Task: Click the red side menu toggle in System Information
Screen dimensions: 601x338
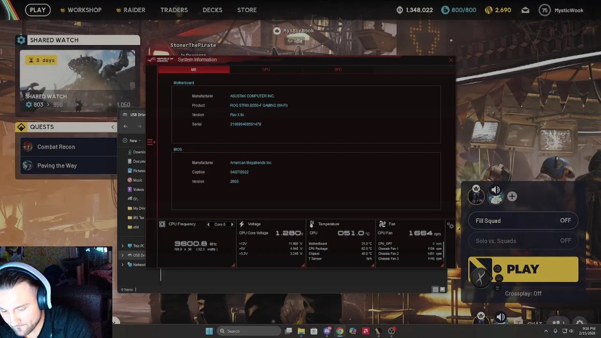Action: [151, 141]
